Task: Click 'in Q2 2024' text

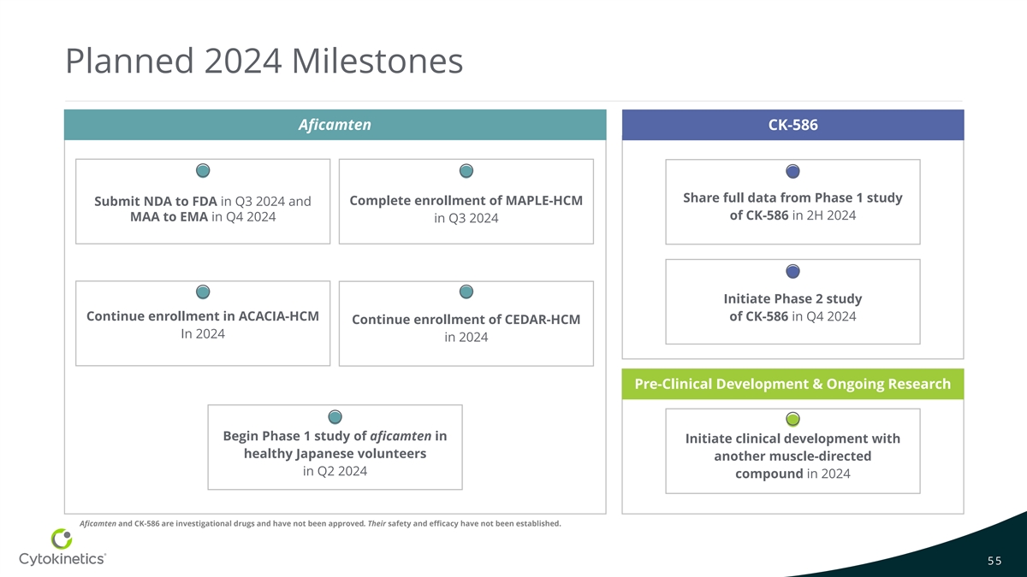Action: click(335, 472)
